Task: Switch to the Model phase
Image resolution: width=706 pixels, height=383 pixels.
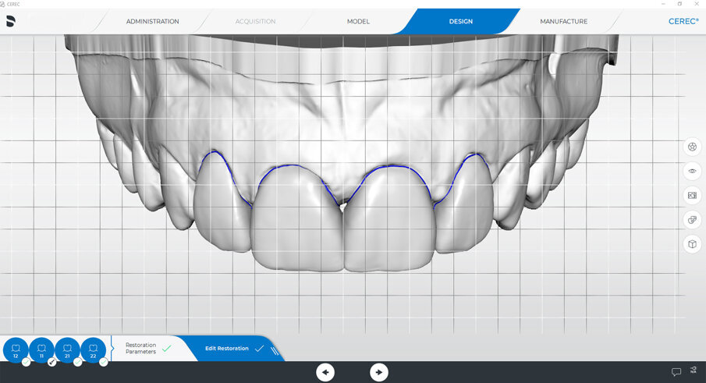Action: 358,21
